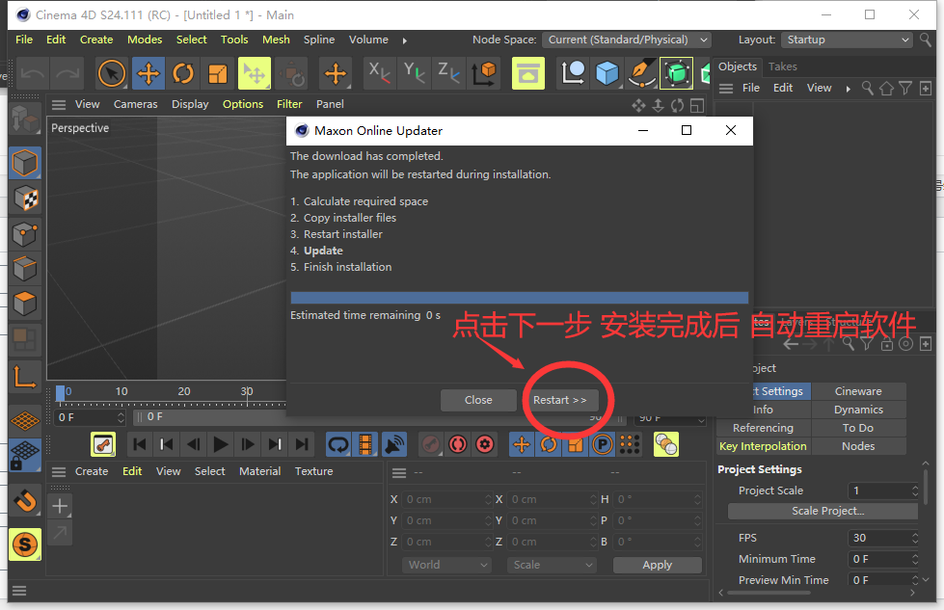
Task: Click the FPS value field
Action: (882, 538)
